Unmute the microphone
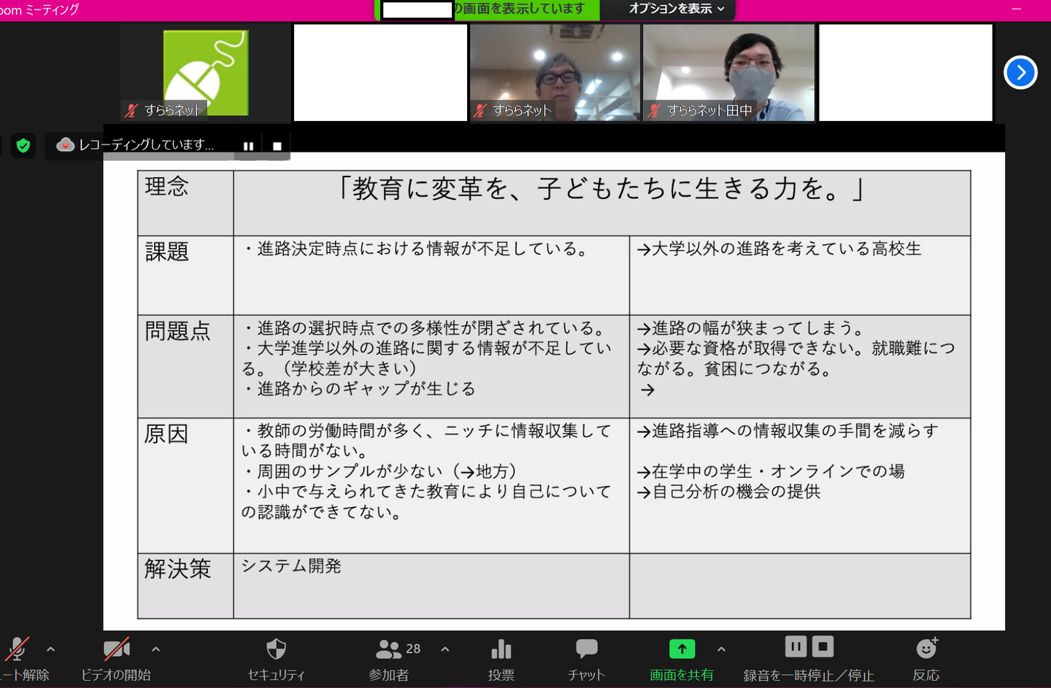Screen dimensions: 1051x688 [x=18, y=649]
